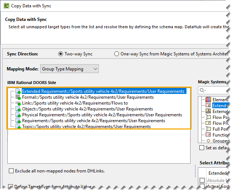Select the Link Flows to tree item
Viewport: 234px width, 193px height.
[x=75, y=103]
